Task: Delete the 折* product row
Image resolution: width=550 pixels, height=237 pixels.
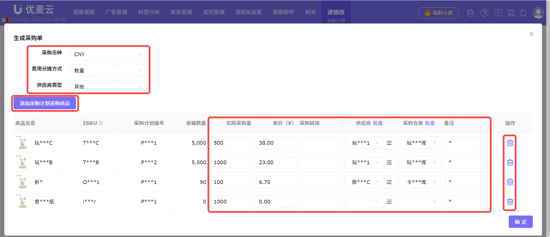Action: (x=510, y=182)
